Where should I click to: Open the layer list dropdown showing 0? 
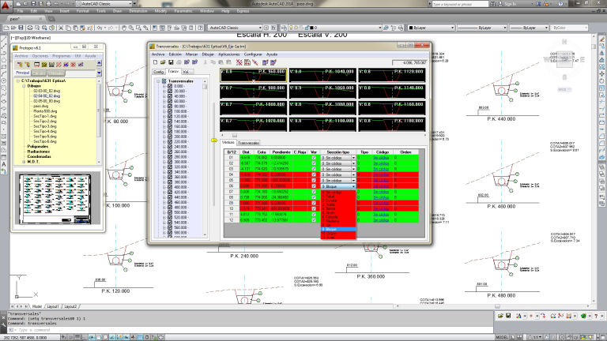[379, 28]
